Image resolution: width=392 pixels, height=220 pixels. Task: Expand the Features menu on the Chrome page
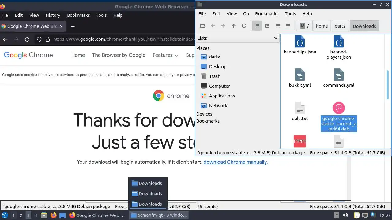click(165, 55)
